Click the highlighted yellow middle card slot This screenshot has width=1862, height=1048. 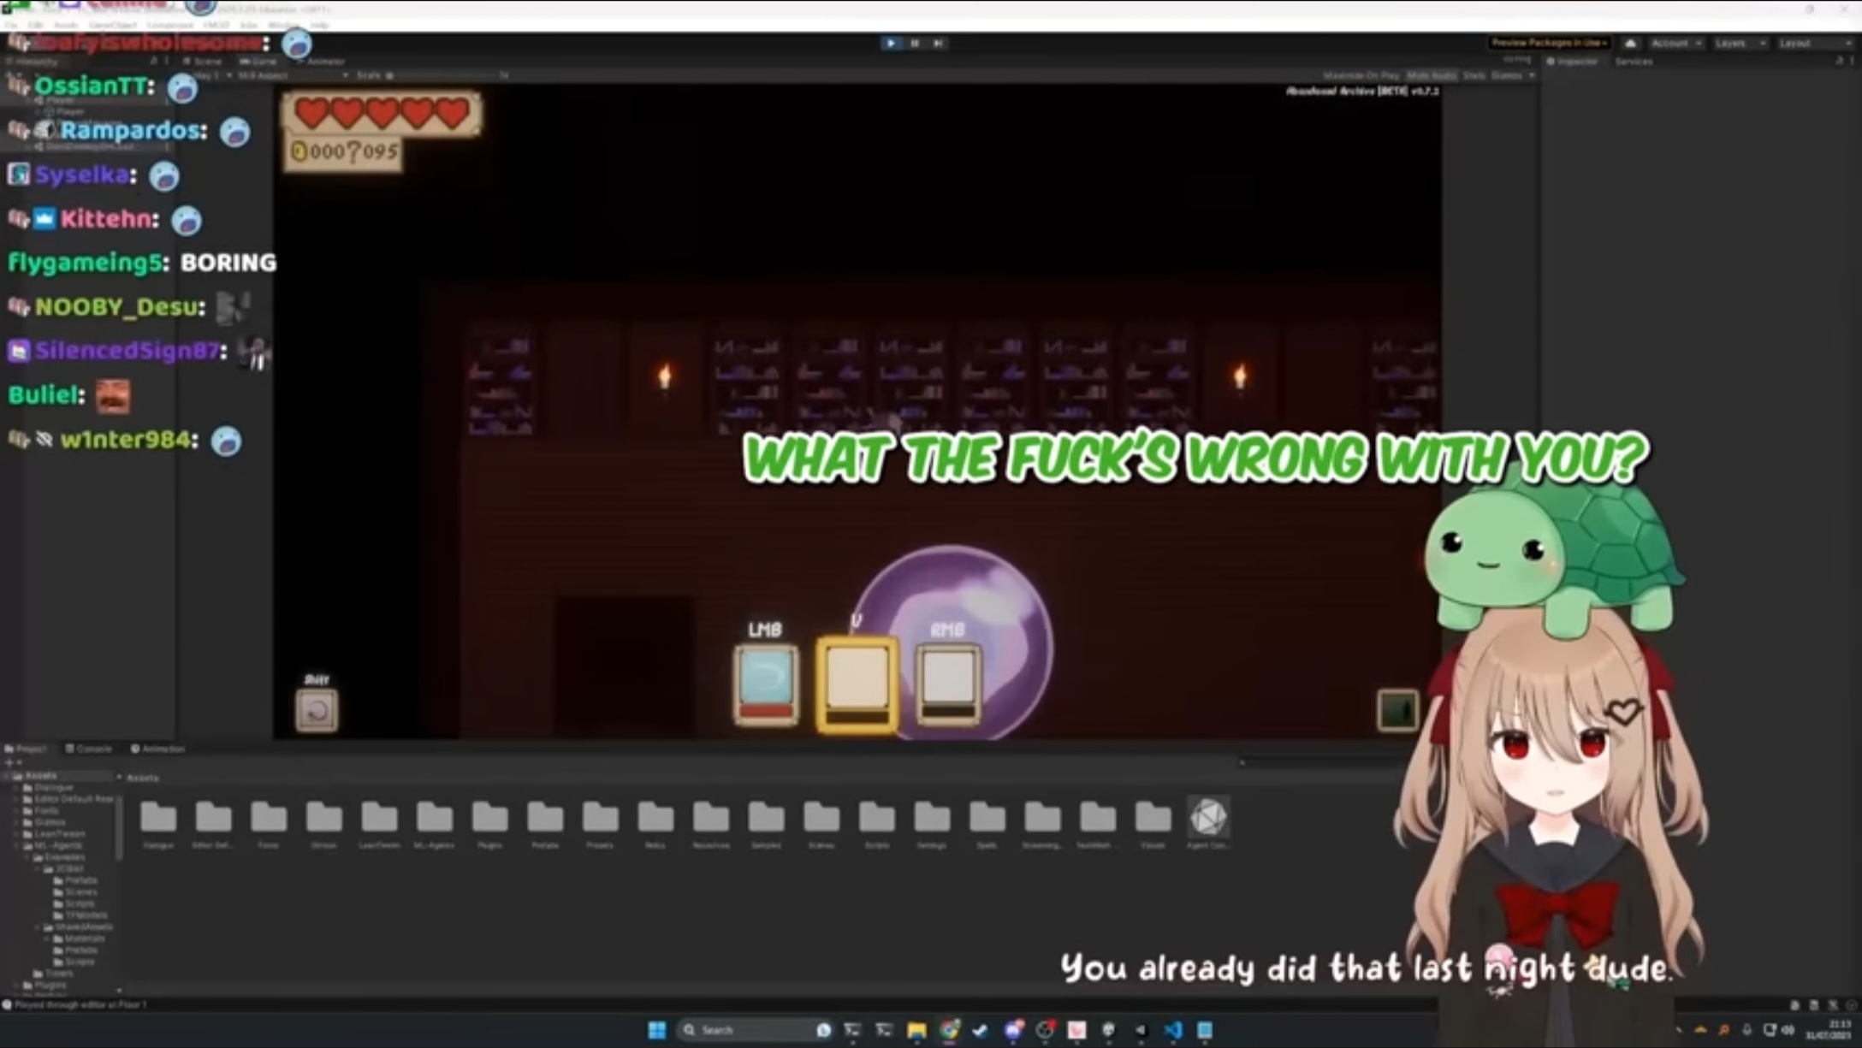coord(857,684)
